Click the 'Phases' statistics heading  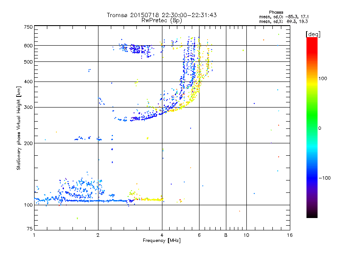click(x=276, y=12)
